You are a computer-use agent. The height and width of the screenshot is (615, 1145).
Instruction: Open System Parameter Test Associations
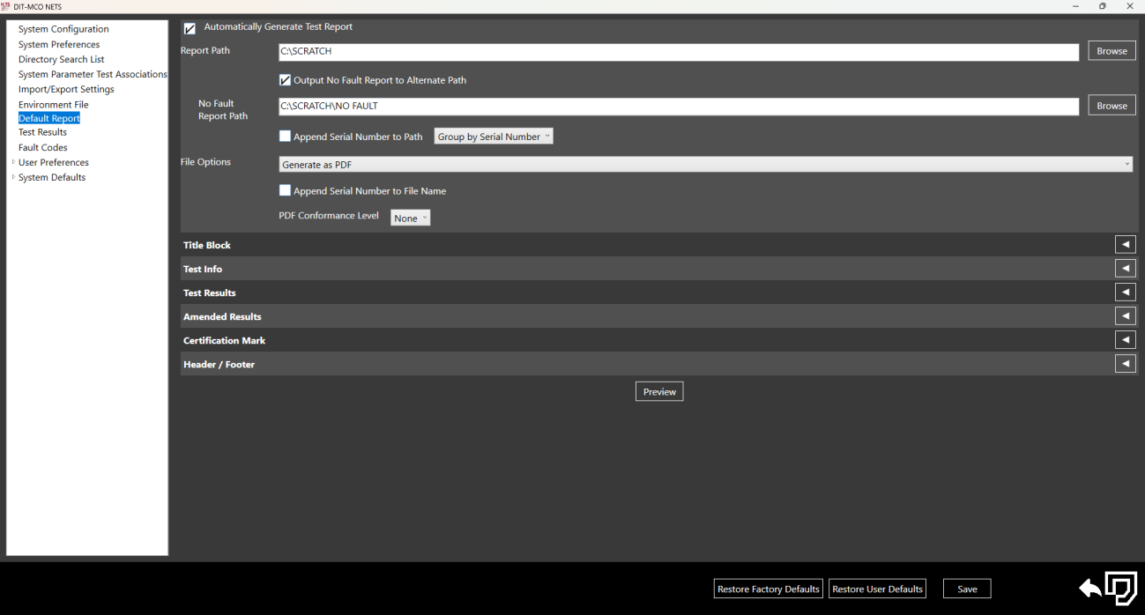click(x=93, y=74)
